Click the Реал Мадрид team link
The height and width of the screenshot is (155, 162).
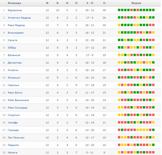pyautogui.click(x=16, y=25)
